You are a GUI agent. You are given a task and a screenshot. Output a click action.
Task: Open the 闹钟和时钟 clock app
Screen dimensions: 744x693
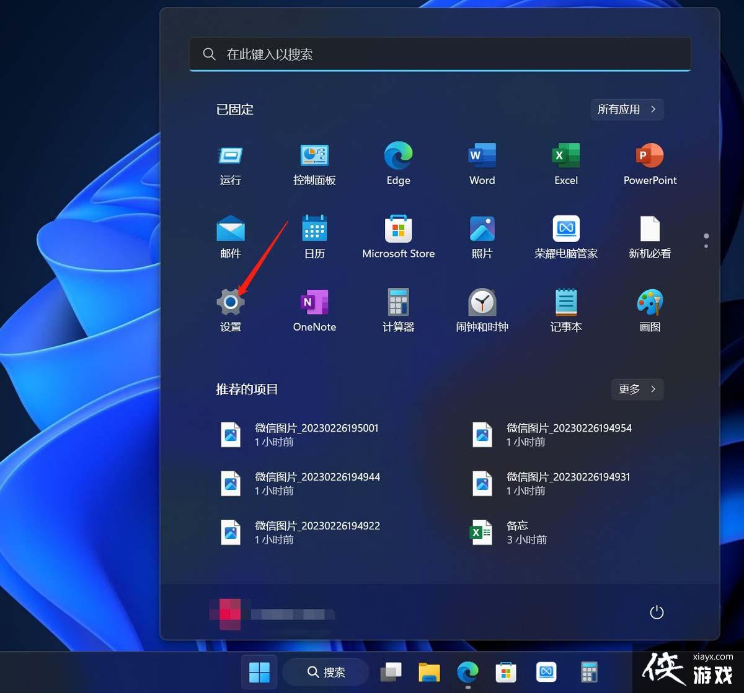(481, 310)
